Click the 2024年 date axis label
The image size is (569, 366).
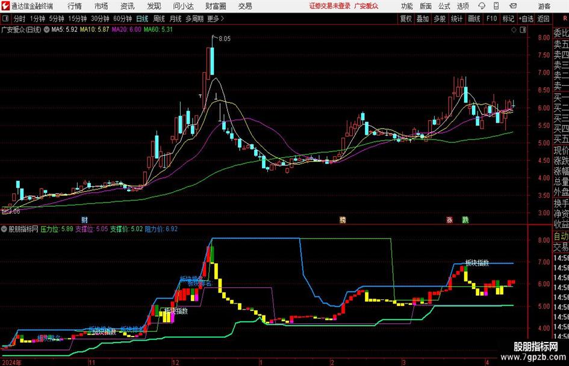click(11, 362)
